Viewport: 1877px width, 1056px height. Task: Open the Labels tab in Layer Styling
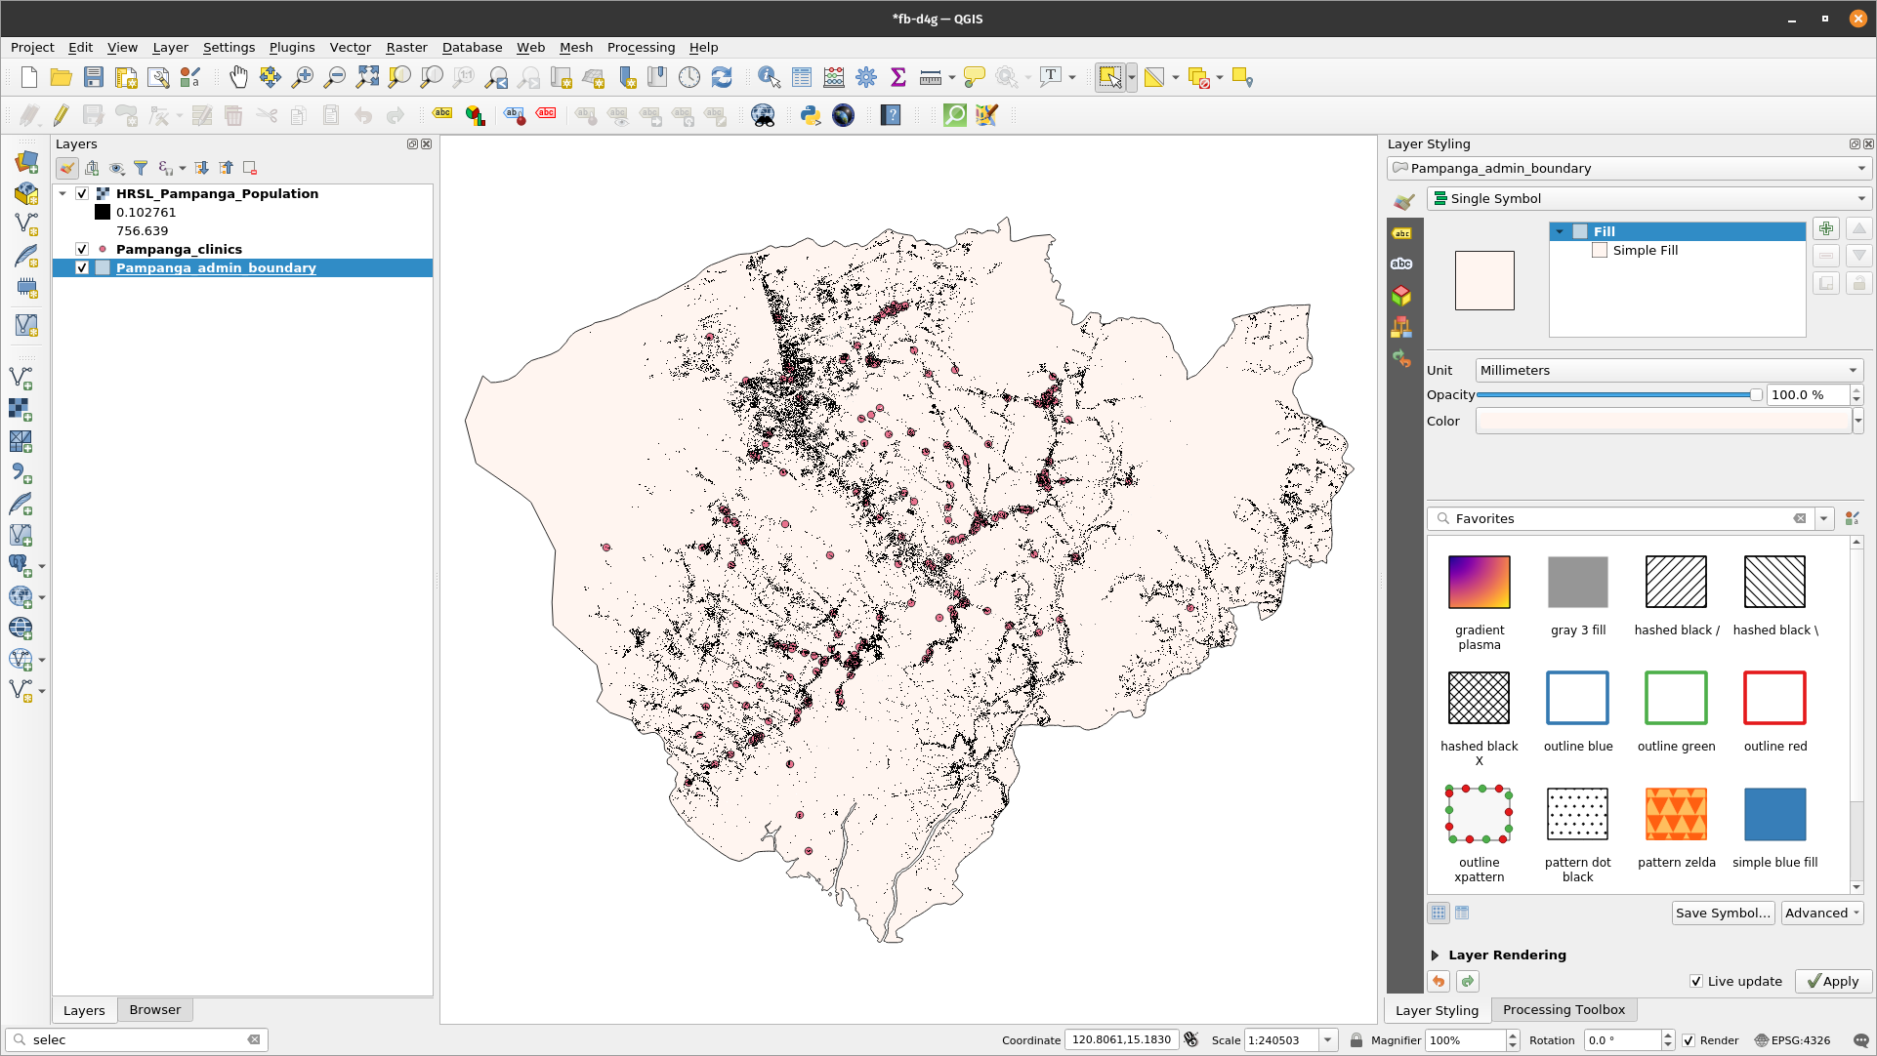[x=1401, y=234]
